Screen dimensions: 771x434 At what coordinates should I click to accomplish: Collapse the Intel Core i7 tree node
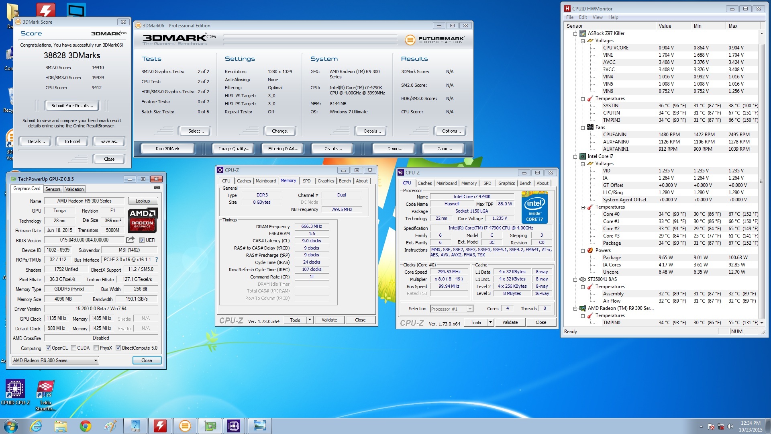575,157
